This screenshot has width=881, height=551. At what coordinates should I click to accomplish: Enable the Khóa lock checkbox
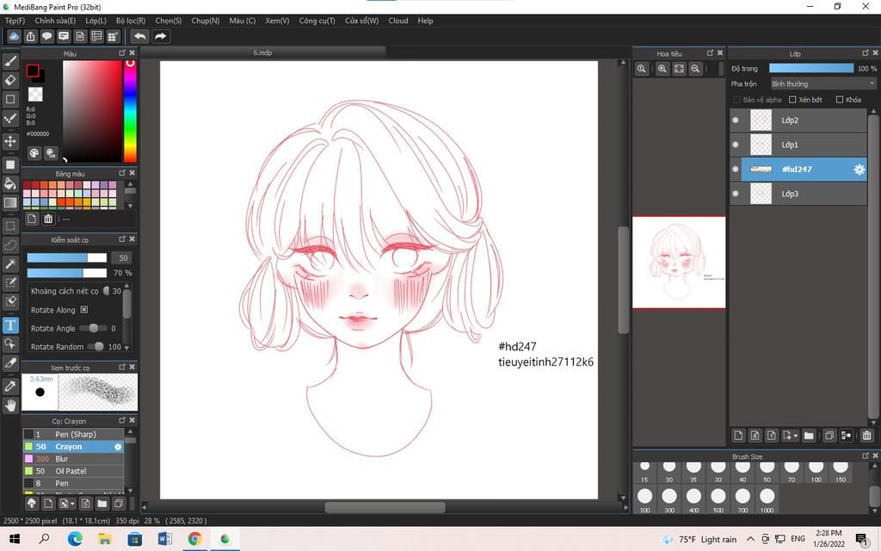[x=840, y=100]
